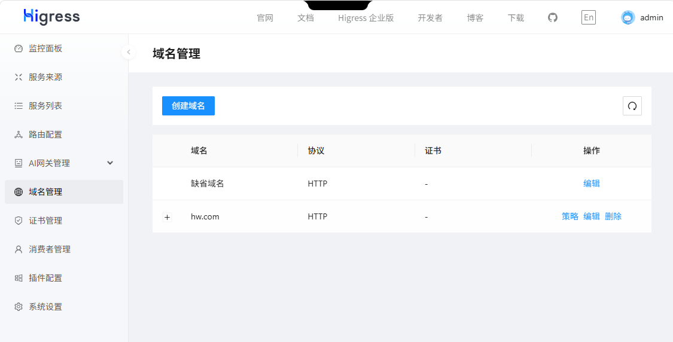Click HTTP in the hw.com row
Screen dimensions: 673x342
pos(318,216)
